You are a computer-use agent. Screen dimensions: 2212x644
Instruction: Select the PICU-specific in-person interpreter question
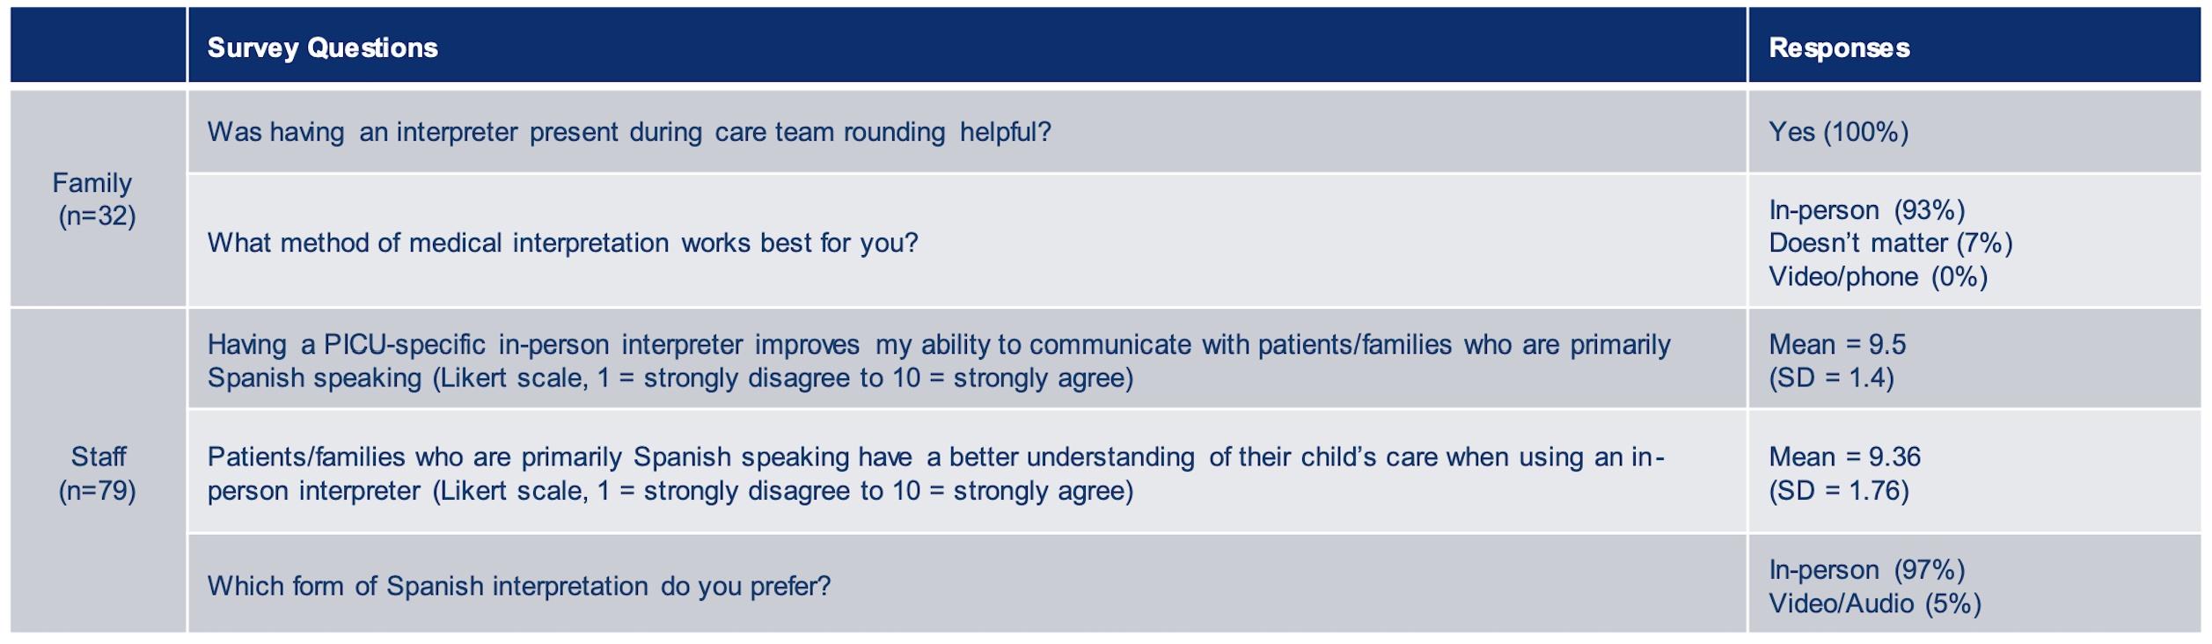(x=939, y=361)
